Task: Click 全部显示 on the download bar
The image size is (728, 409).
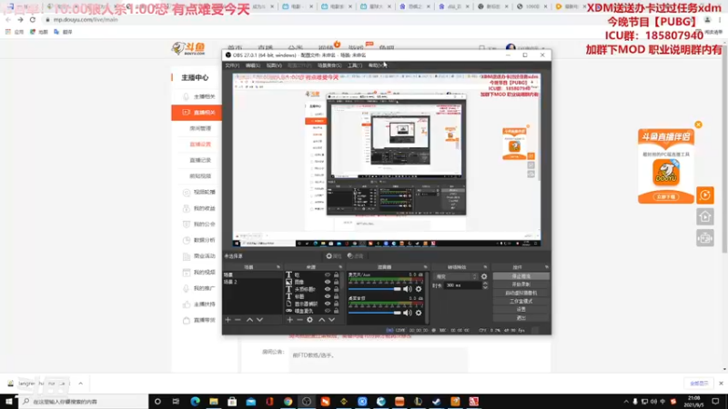Action: (699, 384)
